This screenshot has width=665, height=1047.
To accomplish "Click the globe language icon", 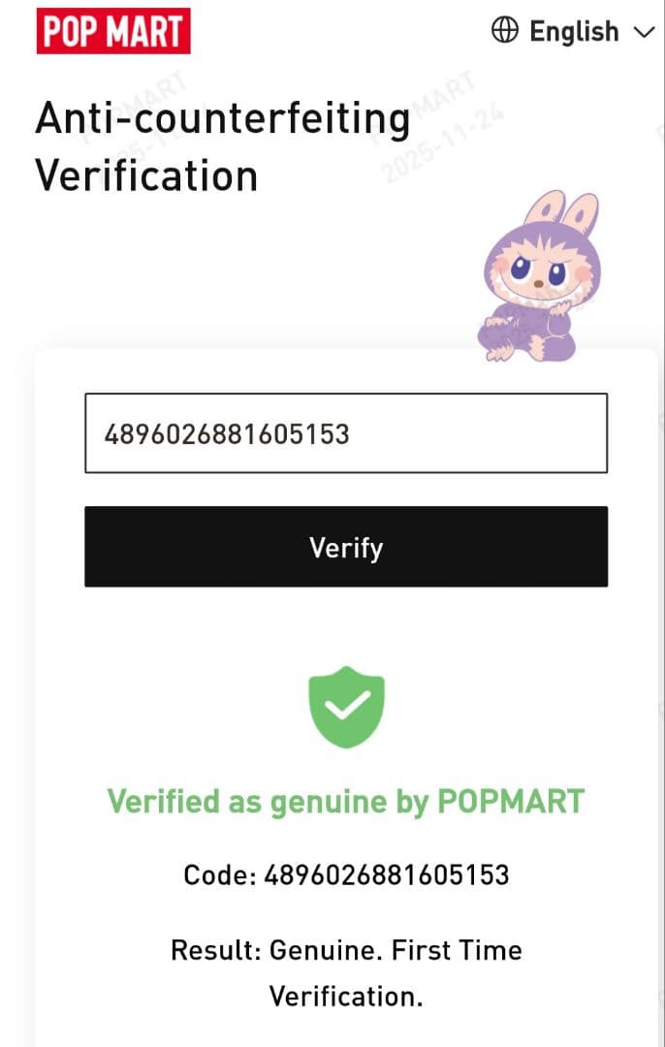I will click(504, 31).
